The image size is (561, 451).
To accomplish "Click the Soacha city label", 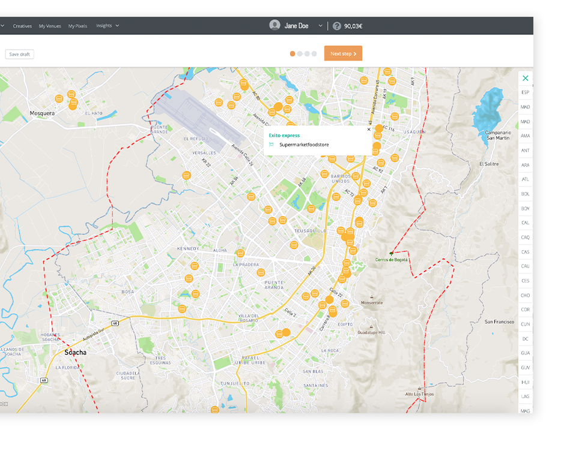I will pyautogui.click(x=76, y=353).
